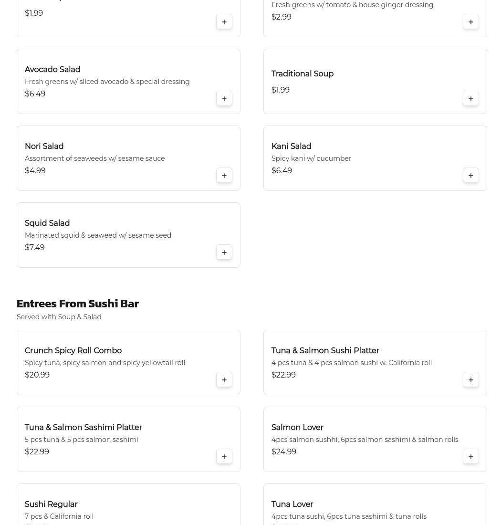The height and width of the screenshot is (525, 501).
Task: Click the Tuna Lover item name
Action: click(292, 504)
